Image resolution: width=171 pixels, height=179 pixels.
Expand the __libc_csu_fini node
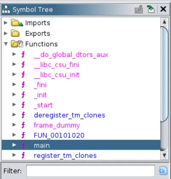tap(14, 64)
